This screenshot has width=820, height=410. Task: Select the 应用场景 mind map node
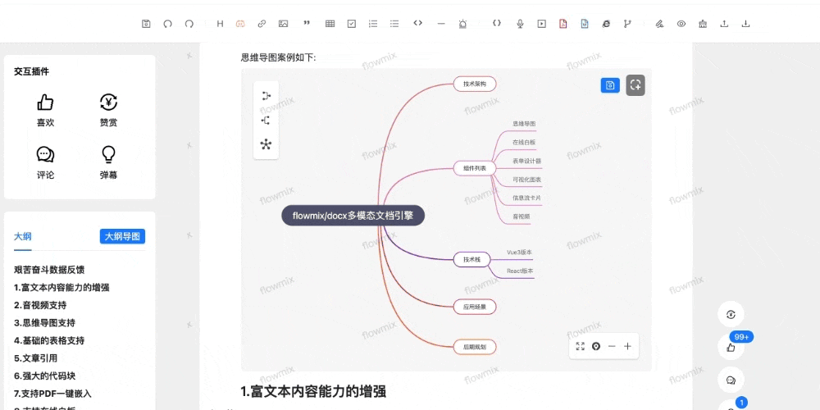point(474,307)
